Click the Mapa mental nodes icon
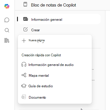110x110 pixels. coord(24,75)
